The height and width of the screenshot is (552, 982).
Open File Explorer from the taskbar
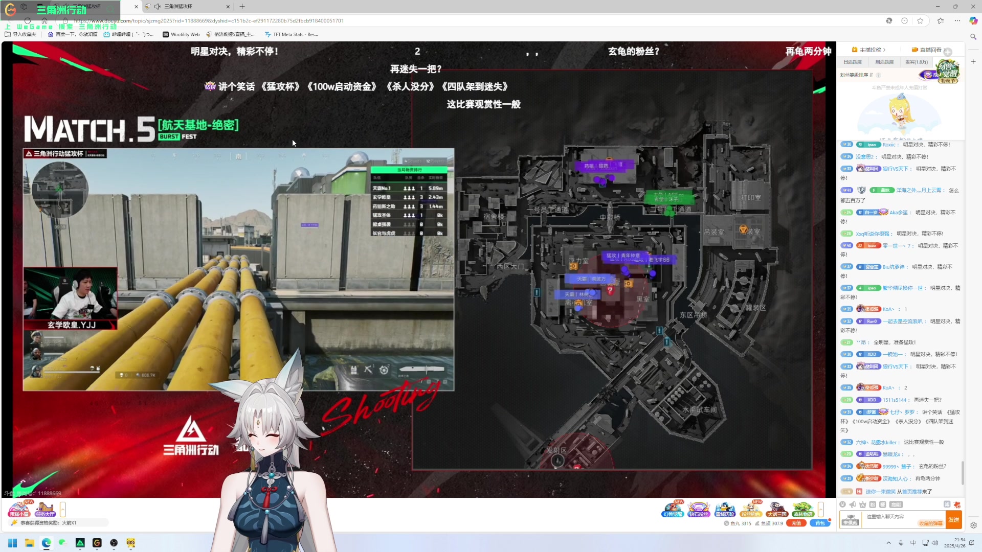(x=29, y=543)
